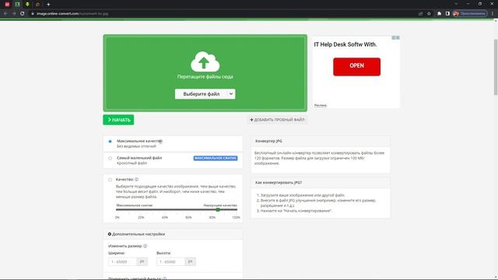Click the 'Перетащите файлы сюда' drop zone text

coord(205,77)
